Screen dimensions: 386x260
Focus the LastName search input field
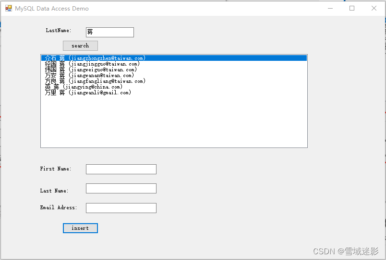click(110, 32)
